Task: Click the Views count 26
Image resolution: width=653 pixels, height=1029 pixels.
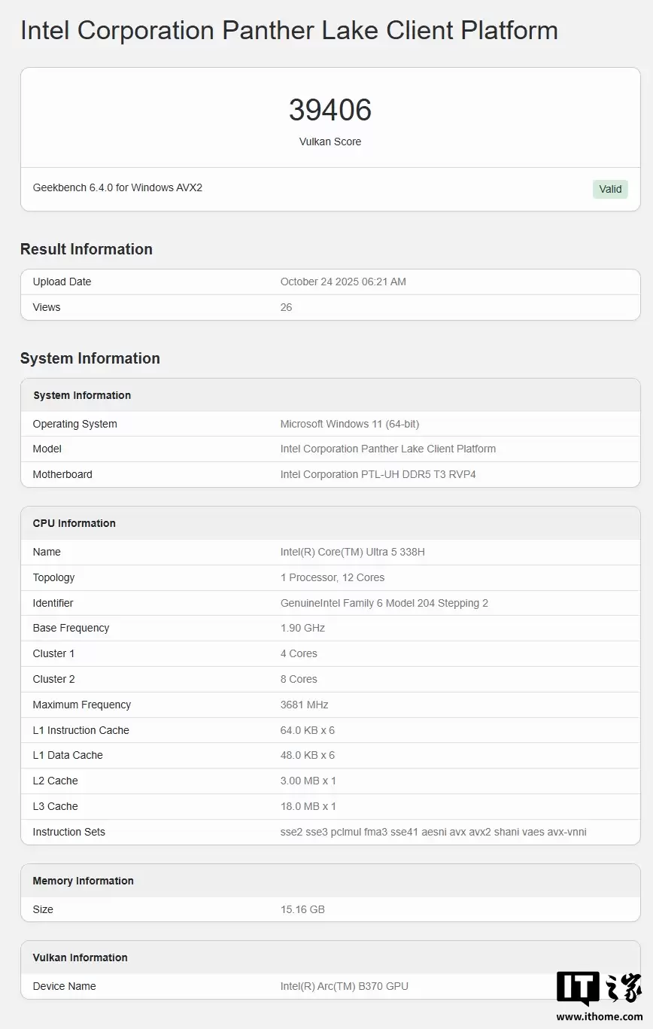Action: point(286,307)
